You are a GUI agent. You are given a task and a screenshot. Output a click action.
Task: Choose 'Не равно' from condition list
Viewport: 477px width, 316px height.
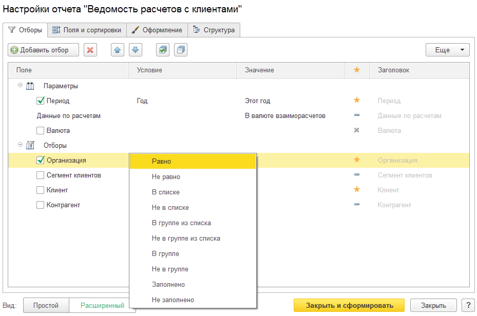pos(166,177)
